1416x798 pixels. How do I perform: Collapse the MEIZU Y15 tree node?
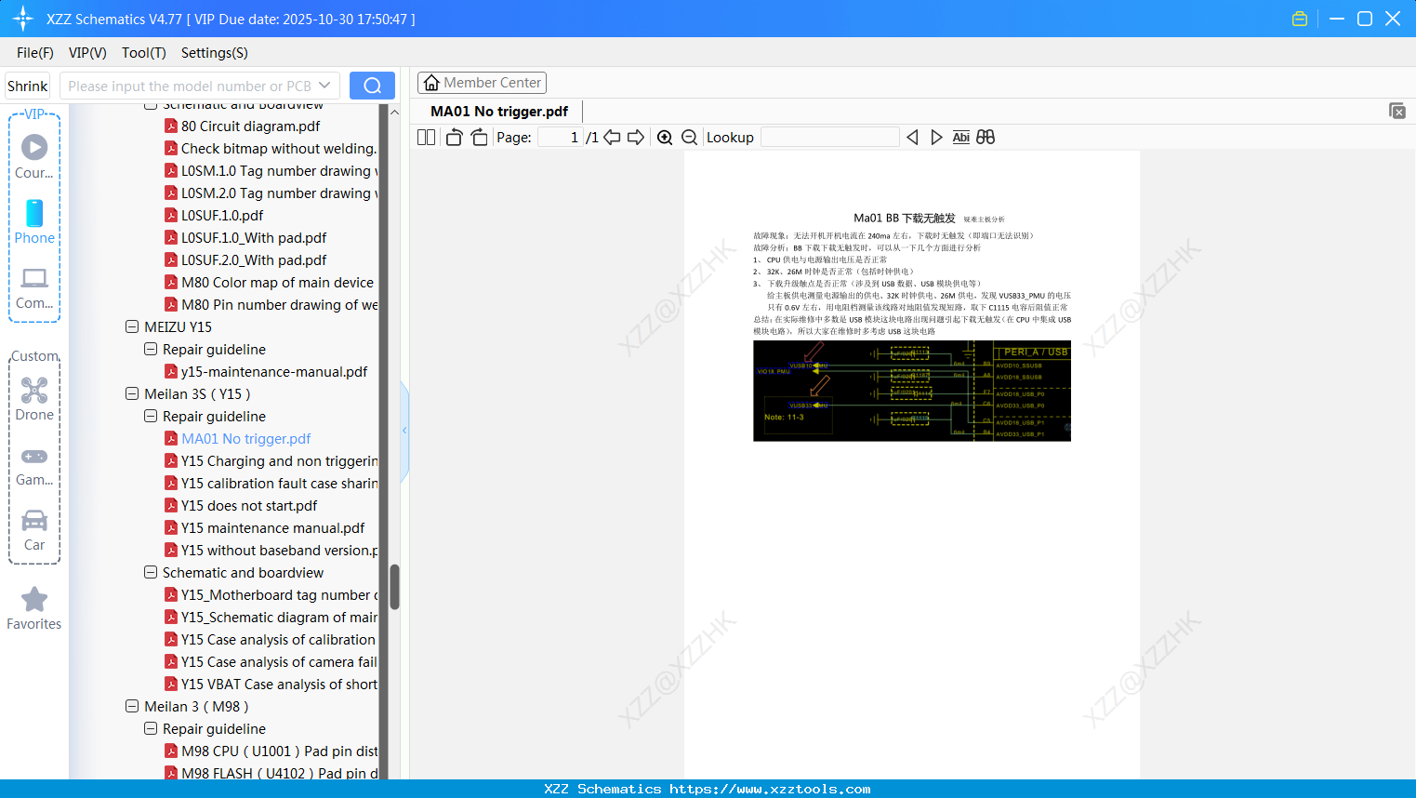coord(132,326)
